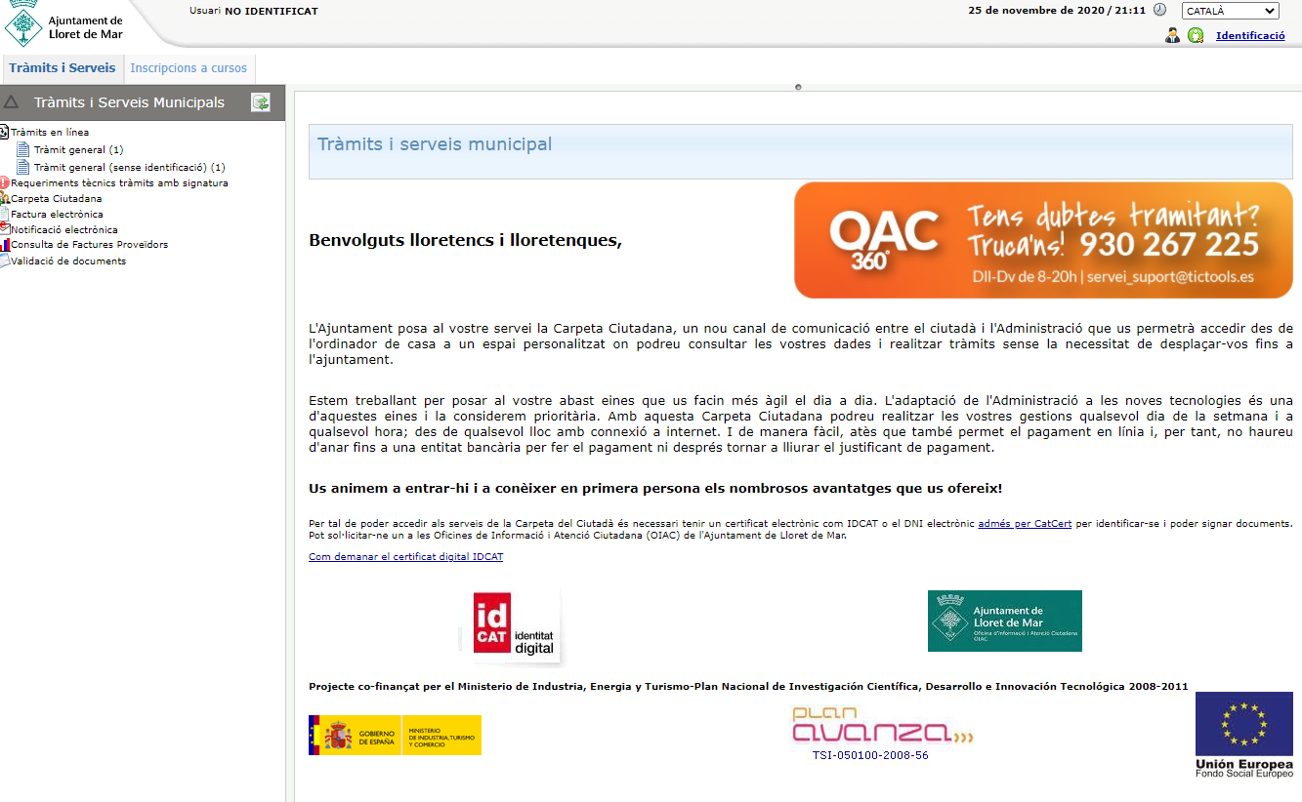Switch to the Inscripcions a cursos tab
This screenshot has width=1302, height=802.
point(189,68)
